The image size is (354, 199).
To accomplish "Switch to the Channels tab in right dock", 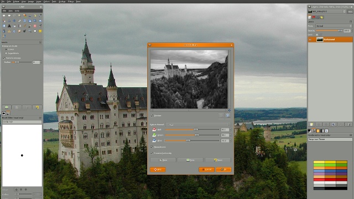I will pos(314,17).
